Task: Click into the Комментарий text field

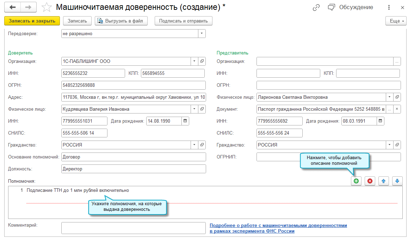Action: click(133, 228)
